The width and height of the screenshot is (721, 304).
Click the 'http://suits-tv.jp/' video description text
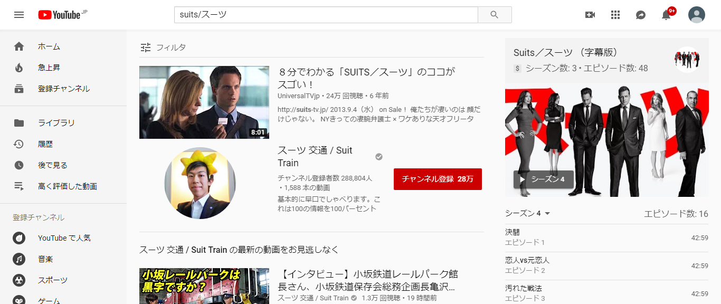click(379, 114)
